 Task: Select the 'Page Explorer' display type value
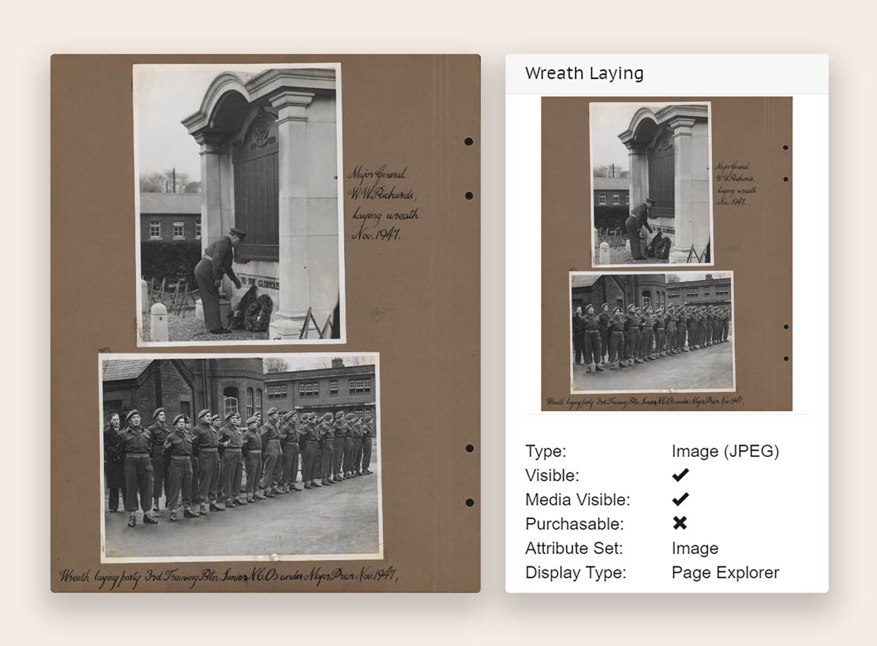(x=725, y=572)
